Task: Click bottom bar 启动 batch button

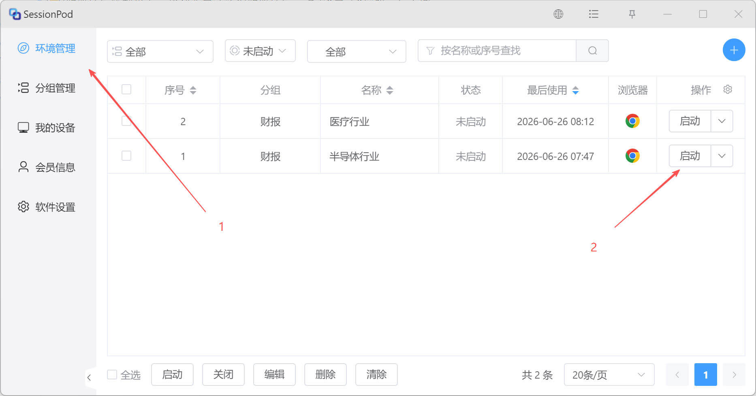Action: (x=172, y=375)
